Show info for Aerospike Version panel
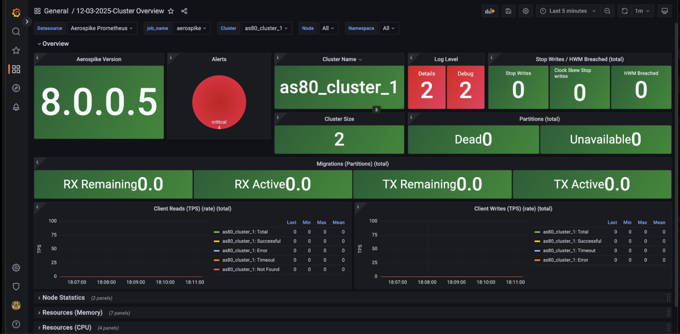680x334 pixels. pos(37,57)
